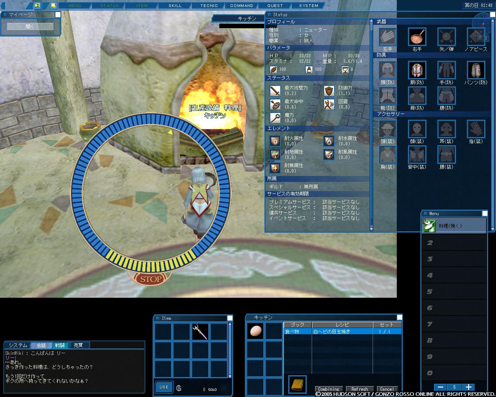496x397 pixels.
Task: Switch chat to 売買 tab
Action: pyautogui.click(x=78, y=345)
